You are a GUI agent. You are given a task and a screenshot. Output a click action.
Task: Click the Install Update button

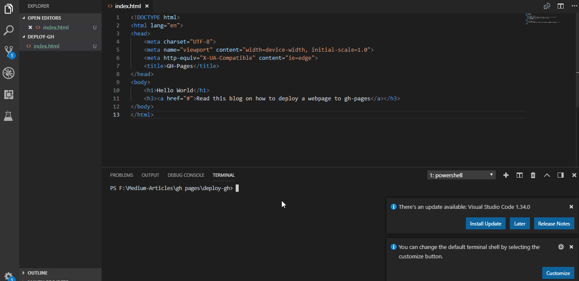tap(485, 224)
